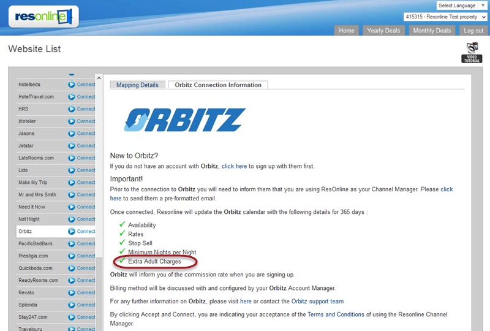The image size is (490, 331).
Task: Select Need It Now in the list
Action: coord(32,207)
